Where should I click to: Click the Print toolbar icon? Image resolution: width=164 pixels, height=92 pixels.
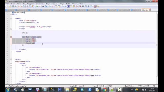(x=24, y=6)
